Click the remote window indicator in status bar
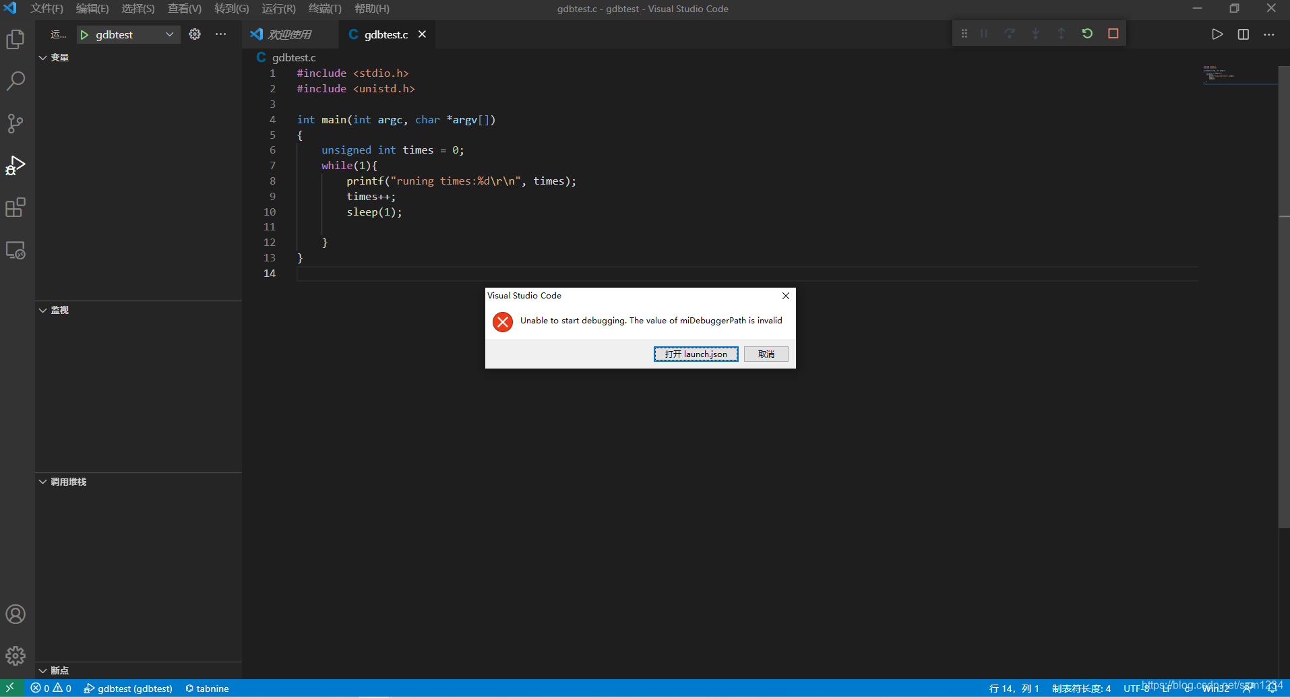This screenshot has height=698, width=1290. (10, 688)
